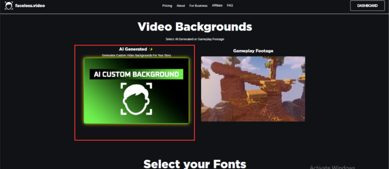Click the Select your Fonts heading
389x169 pixels.
tap(195, 164)
